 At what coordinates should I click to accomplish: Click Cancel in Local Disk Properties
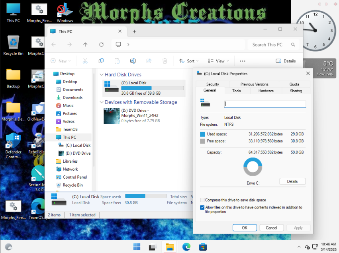tap(271, 228)
